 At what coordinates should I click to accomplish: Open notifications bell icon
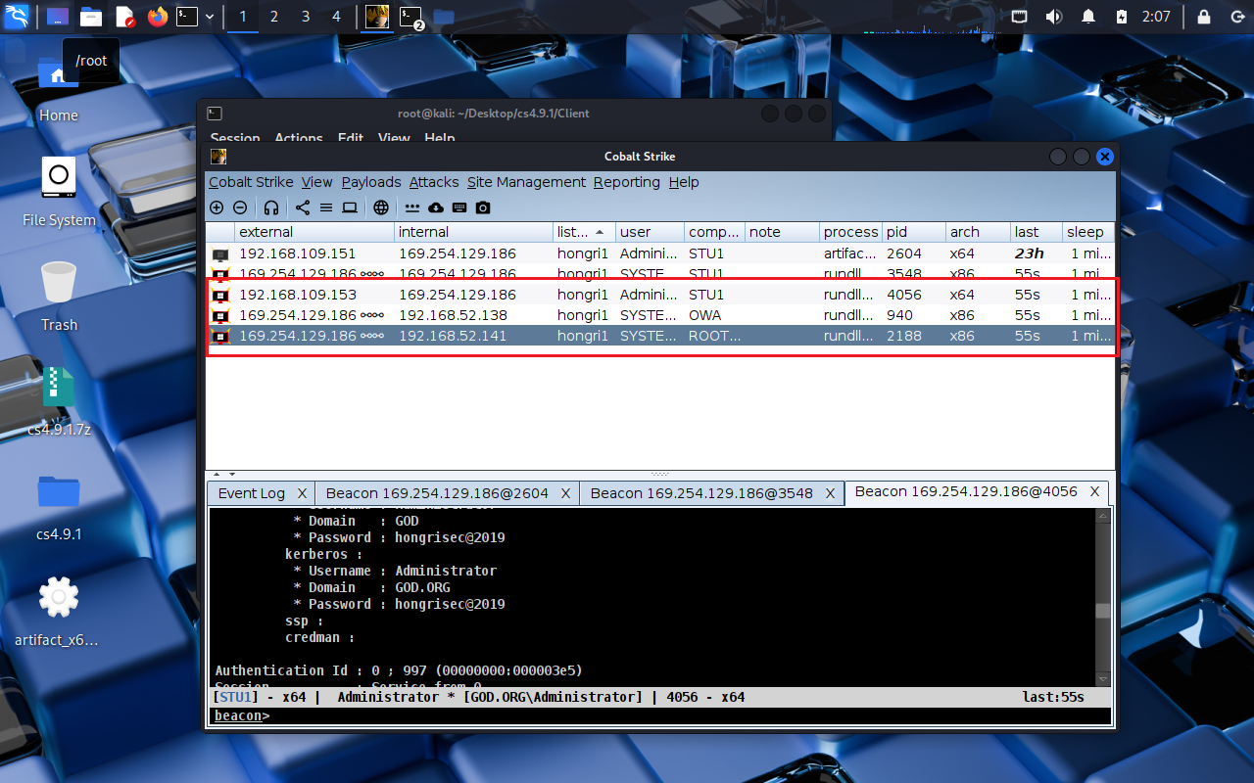[1088, 17]
